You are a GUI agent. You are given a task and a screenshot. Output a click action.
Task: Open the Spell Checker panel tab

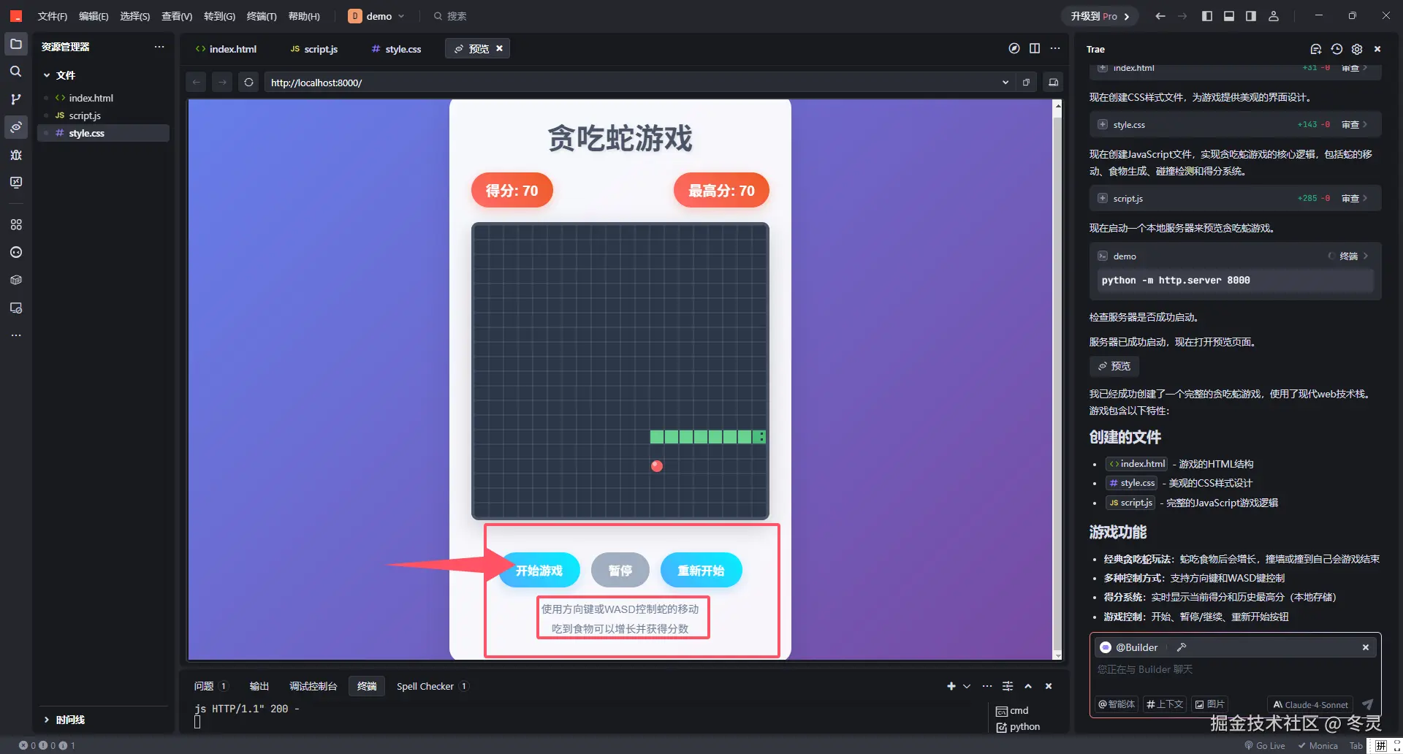coord(425,686)
